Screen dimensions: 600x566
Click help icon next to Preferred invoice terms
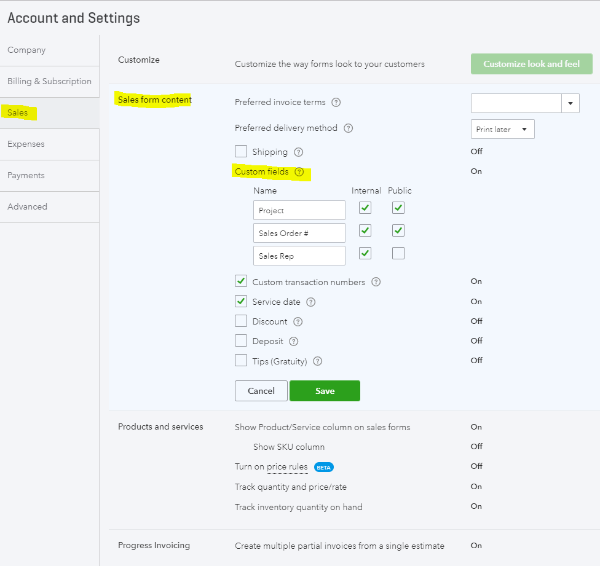click(336, 103)
